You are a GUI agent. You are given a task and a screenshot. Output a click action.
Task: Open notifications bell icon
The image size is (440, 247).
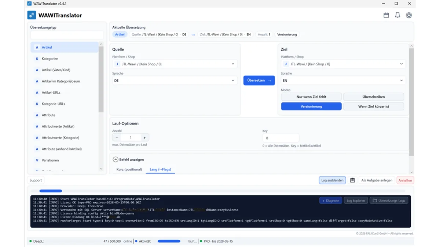(x=397, y=15)
